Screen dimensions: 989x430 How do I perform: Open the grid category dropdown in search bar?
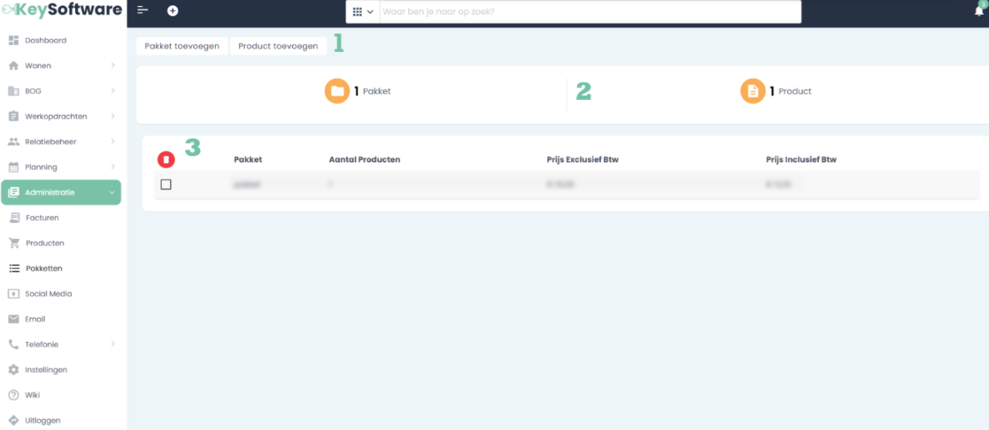pyautogui.click(x=363, y=12)
